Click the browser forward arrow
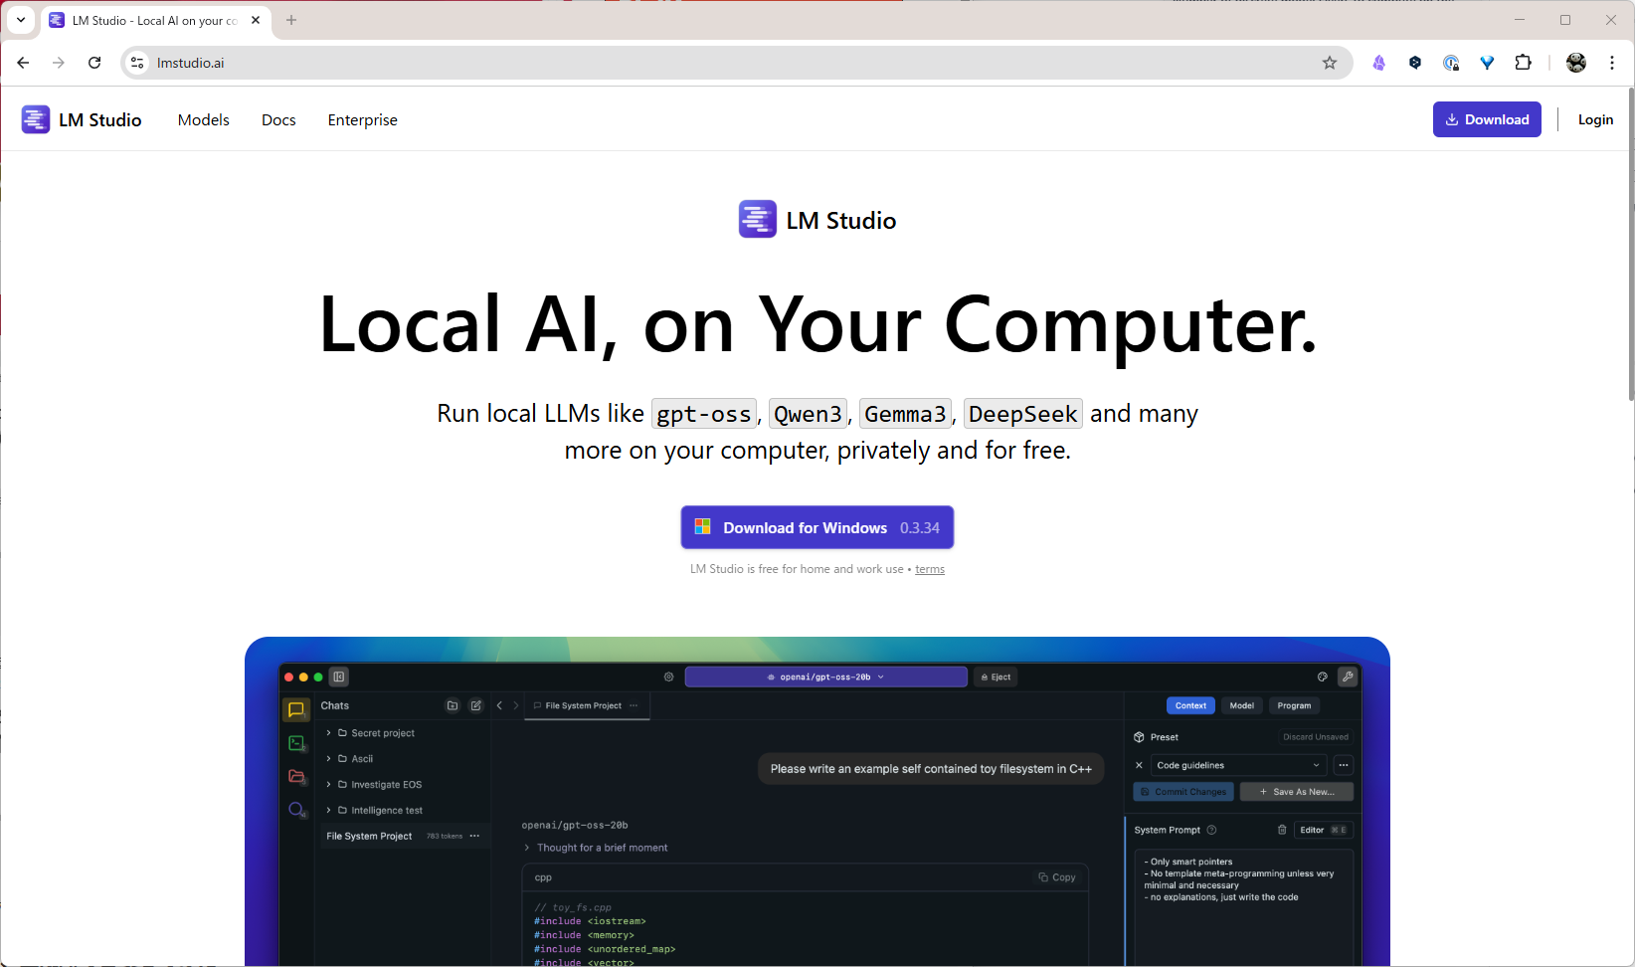1635x967 pixels. click(59, 63)
